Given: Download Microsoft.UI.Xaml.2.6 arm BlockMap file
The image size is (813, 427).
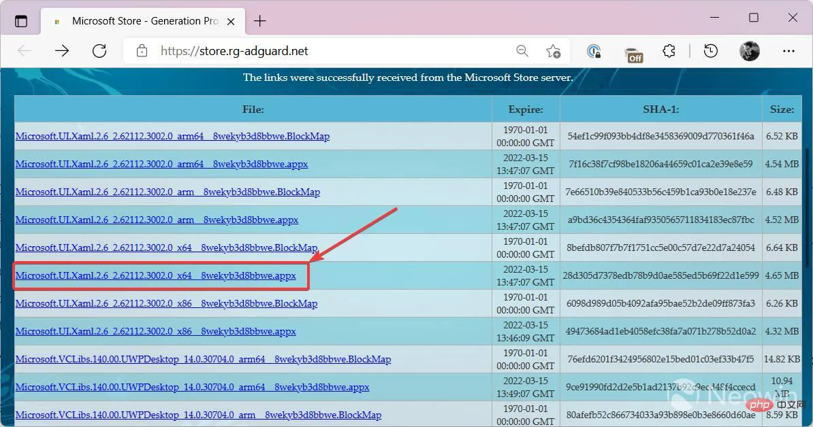Looking at the screenshot, I should coord(168,192).
